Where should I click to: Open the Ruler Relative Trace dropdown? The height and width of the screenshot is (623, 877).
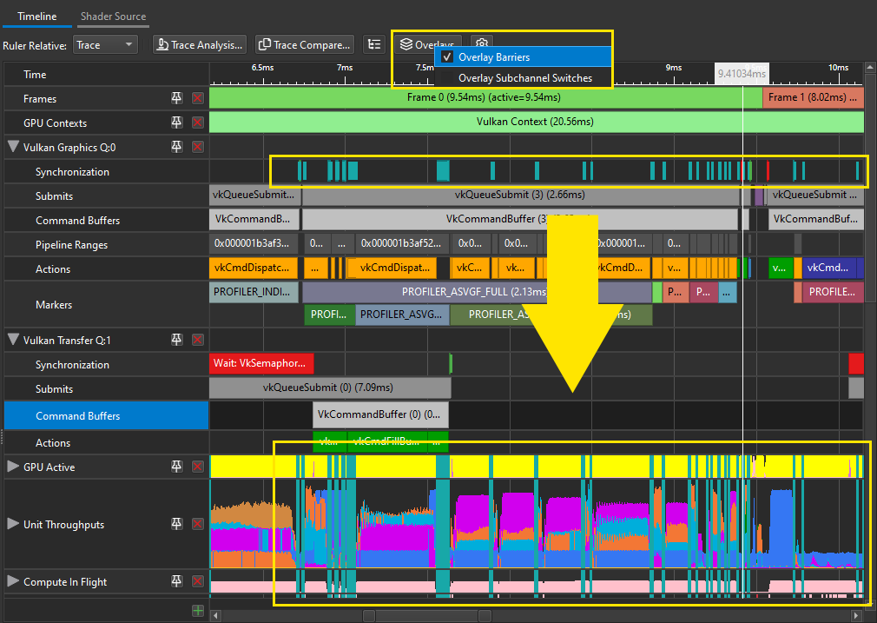[x=105, y=44]
